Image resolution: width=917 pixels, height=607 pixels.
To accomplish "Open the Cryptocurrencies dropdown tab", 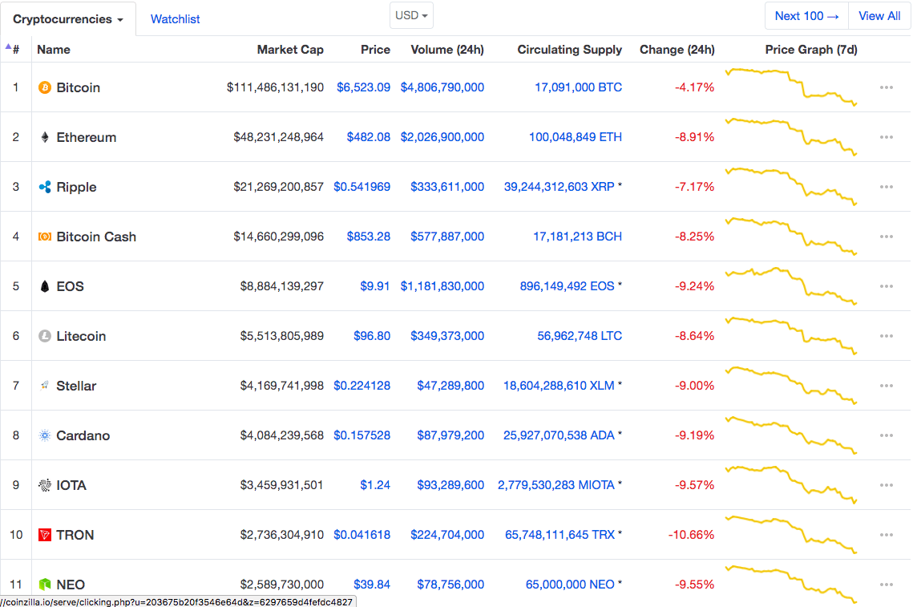I will 68,19.
